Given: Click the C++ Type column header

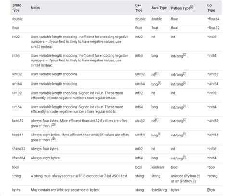Looking at the screenshot, I should point(139,8).
